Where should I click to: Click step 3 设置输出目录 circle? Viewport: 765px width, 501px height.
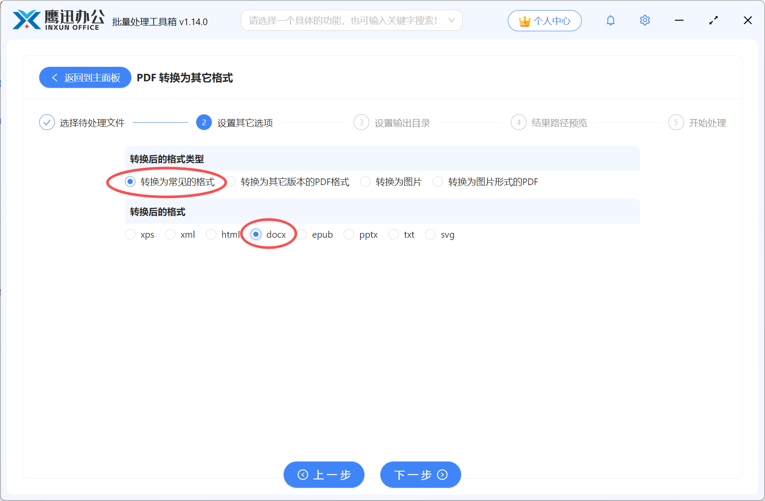point(361,122)
